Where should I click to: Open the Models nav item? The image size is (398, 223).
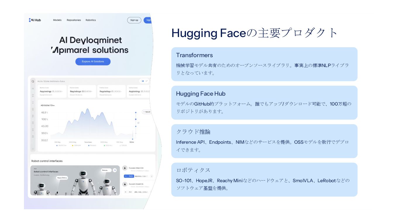pyautogui.click(x=57, y=20)
